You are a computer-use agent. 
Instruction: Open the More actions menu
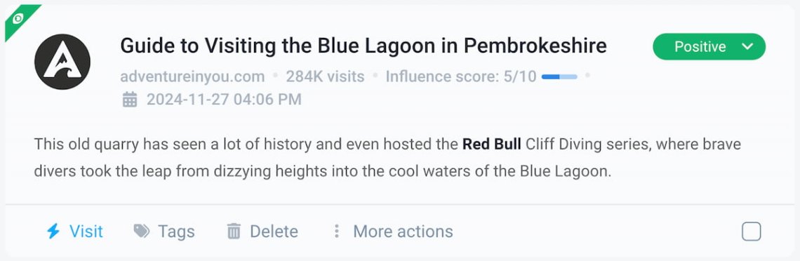point(393,232)
